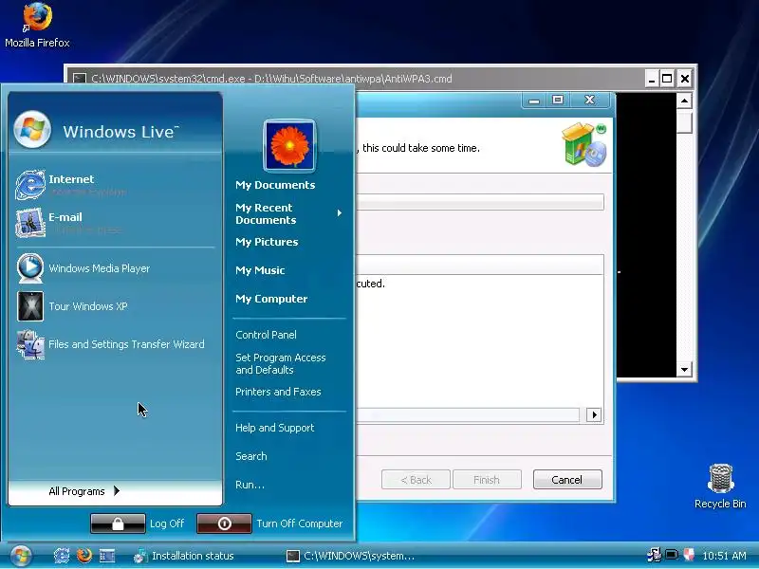Click the E-mail label in Start menu
759x569 pixels.
click(x=65, y=217)
